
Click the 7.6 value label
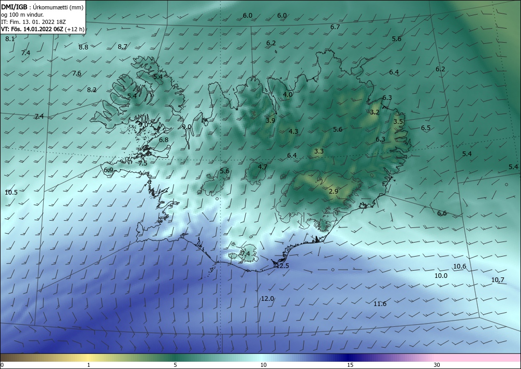pyautogui.click(x=77, y=73)
